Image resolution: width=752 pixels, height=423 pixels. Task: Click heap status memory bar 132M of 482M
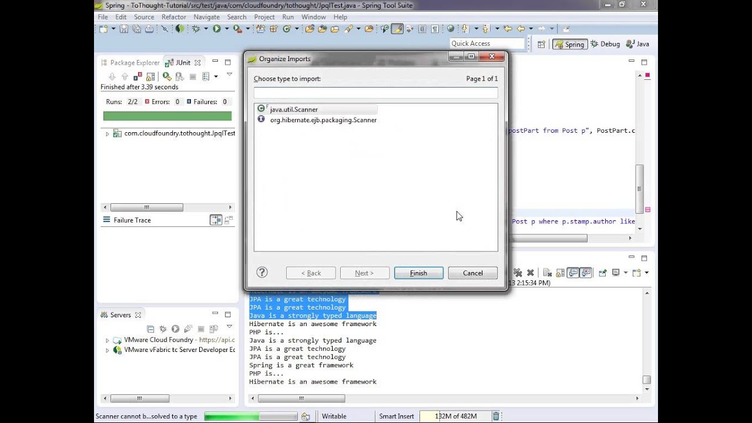pos(455,416)
